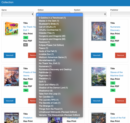Choose Cthulhu Confidential (1) option
This screenshot has height=123, width=130.
[x=59, y=30]
